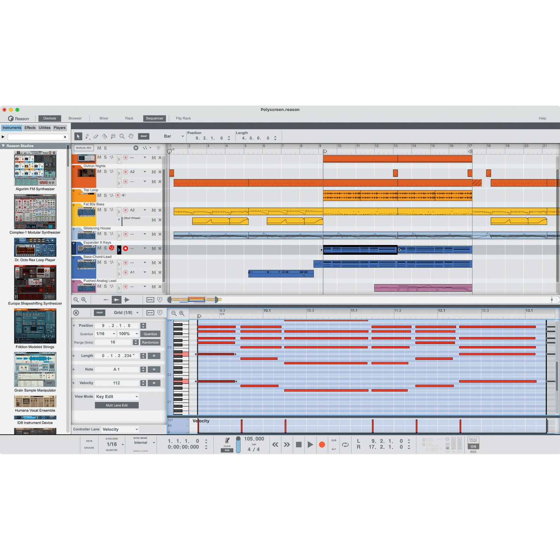This screenshot has height=560, width=560.
Task: Open the Effects browser tab
Action: 29,128
